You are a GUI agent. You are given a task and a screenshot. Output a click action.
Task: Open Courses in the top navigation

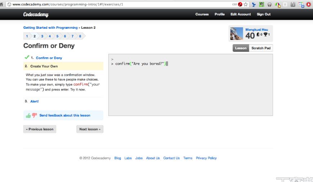[x=202, y=14]
